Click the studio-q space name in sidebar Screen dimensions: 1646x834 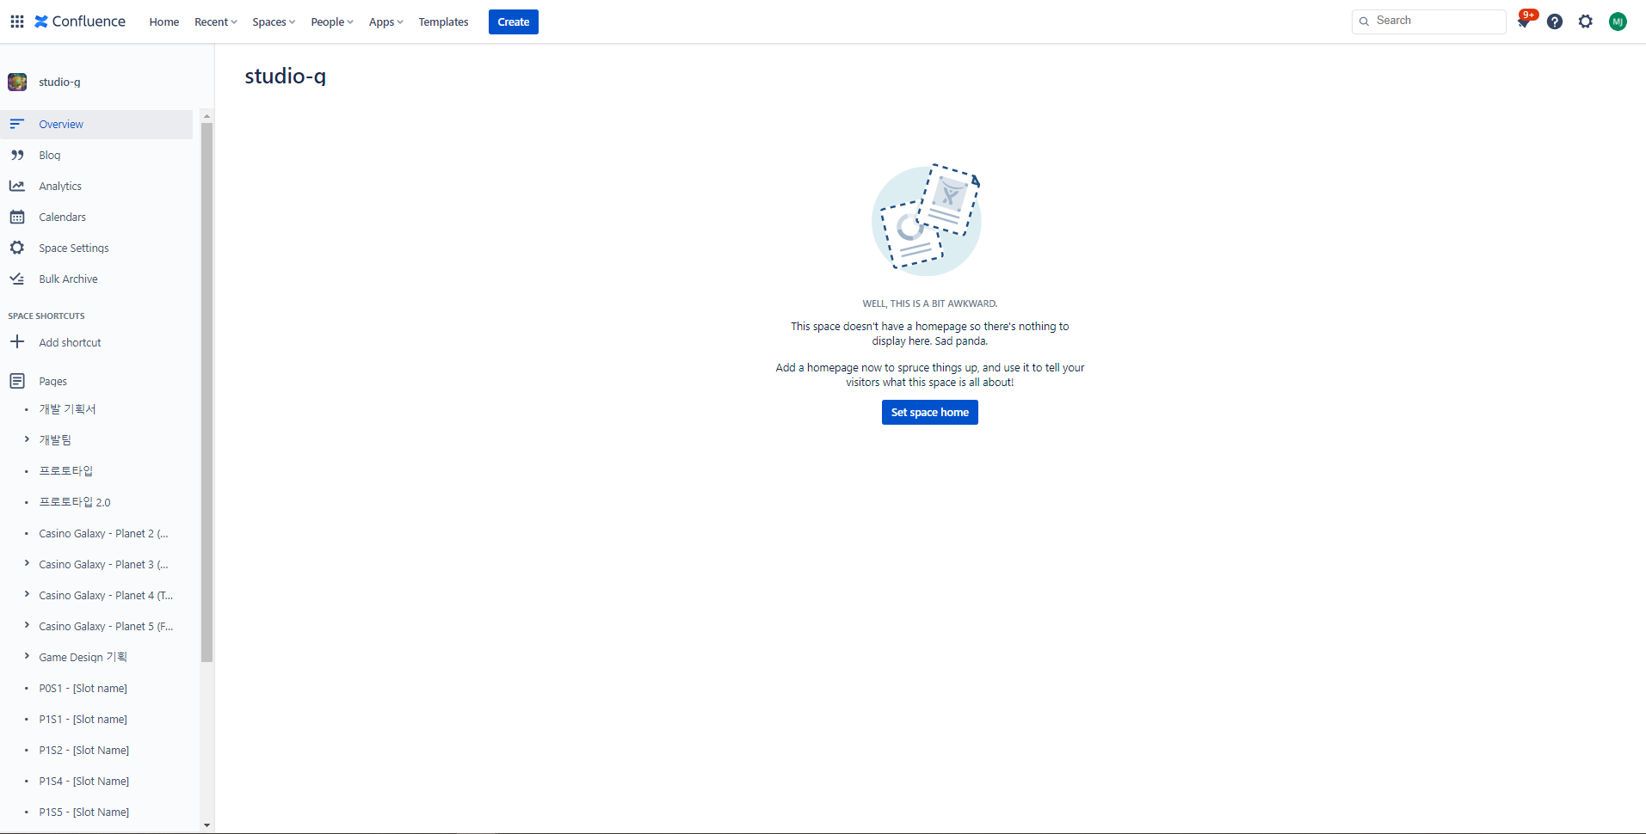[59, 82]
